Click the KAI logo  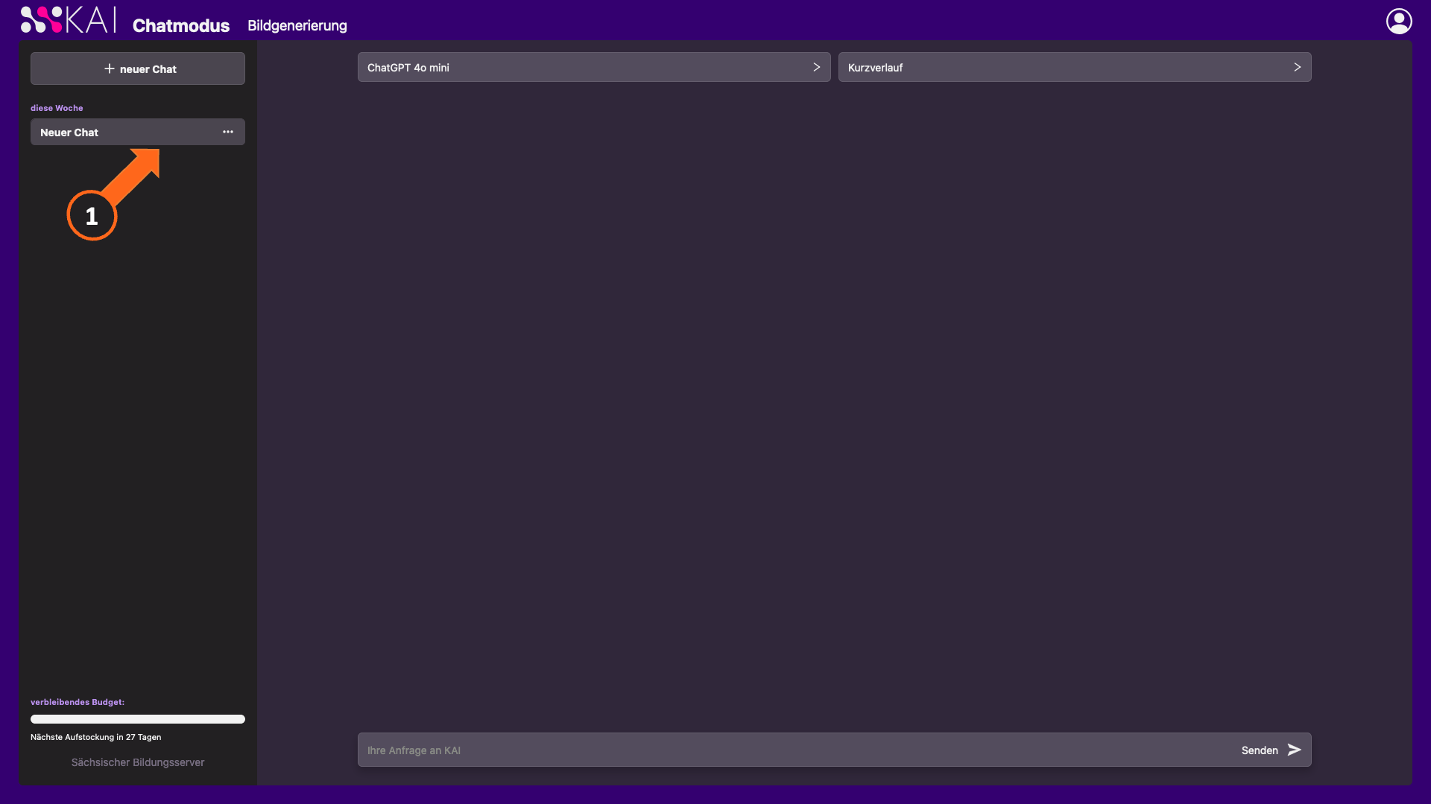coord(68,20)
